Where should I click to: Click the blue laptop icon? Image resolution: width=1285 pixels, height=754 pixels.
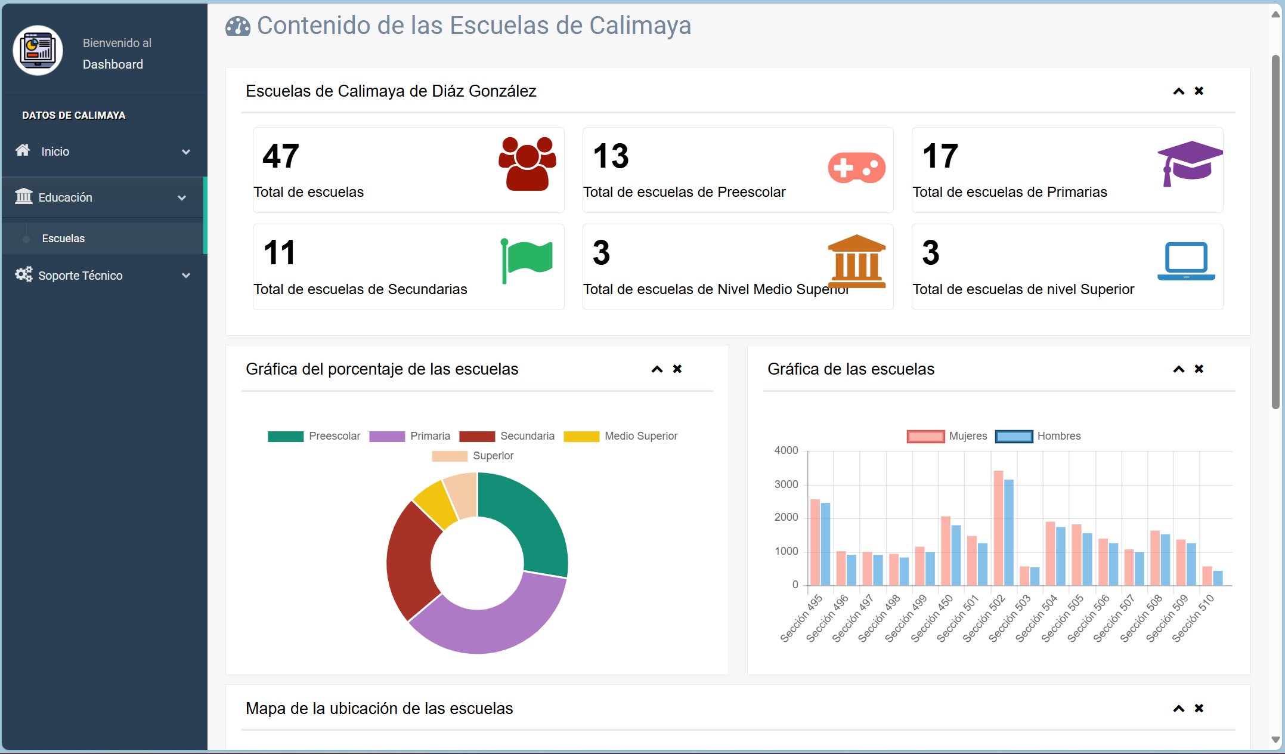pos(1186,261)
